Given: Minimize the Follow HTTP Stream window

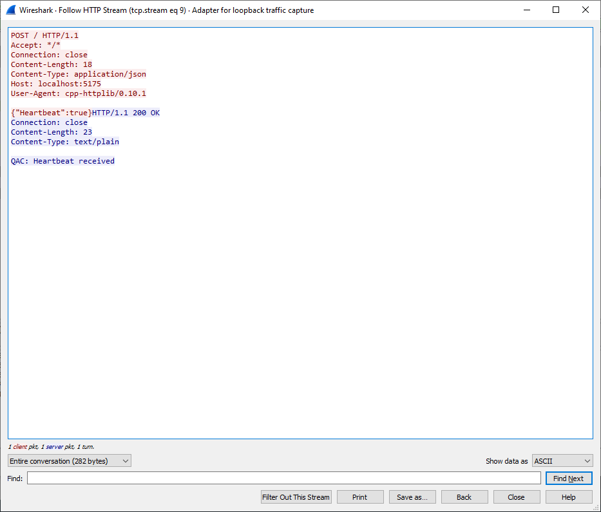Looking at the screenshot, I should (x=526, y=10).
